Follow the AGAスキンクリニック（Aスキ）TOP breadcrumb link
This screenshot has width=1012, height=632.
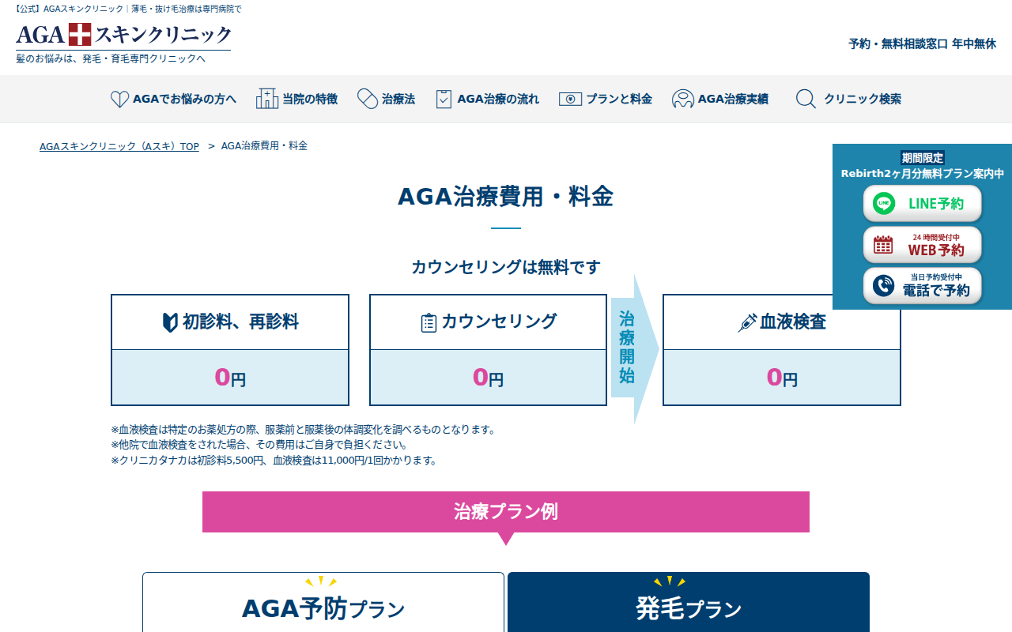pos(119,146)
